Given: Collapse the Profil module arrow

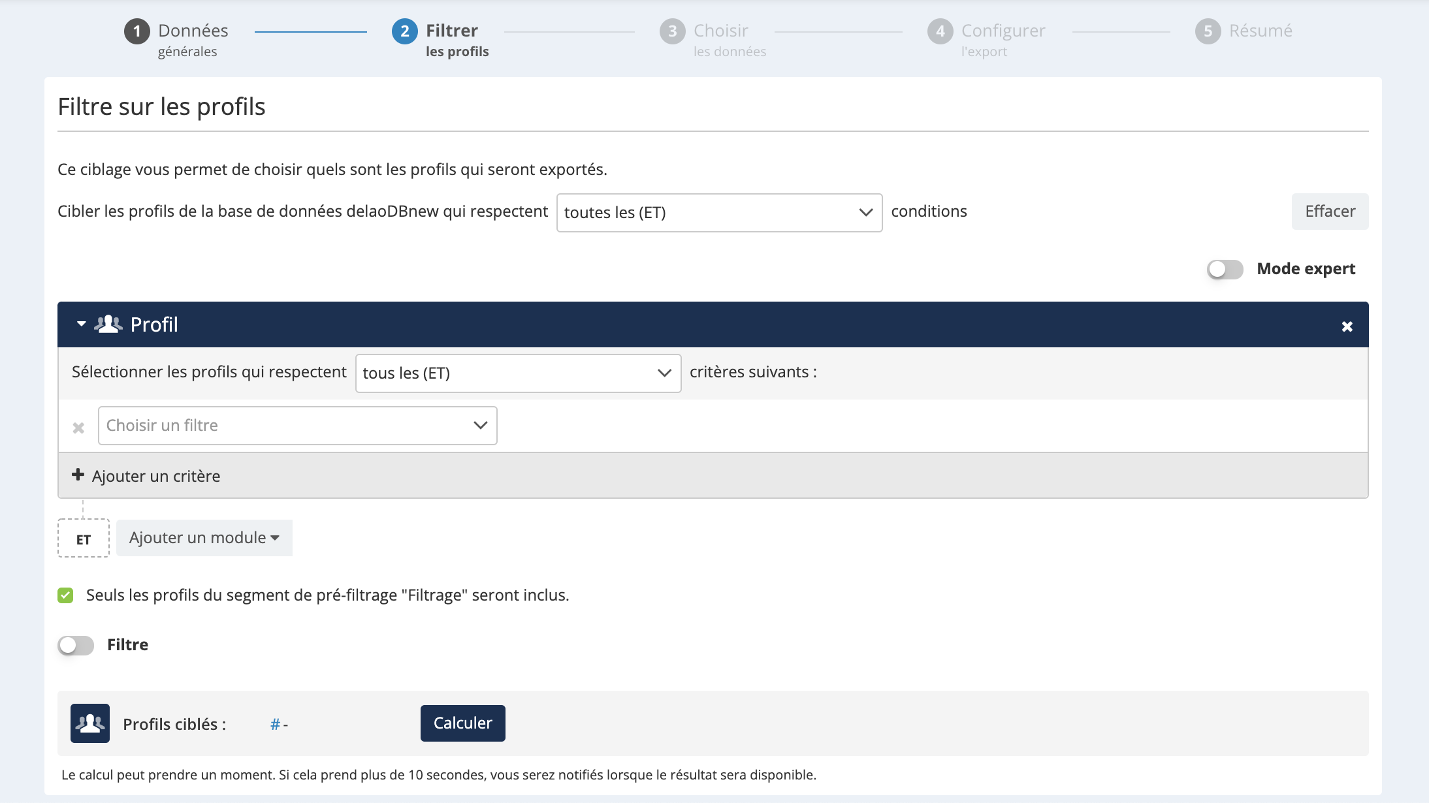Looking at the screenshot, I should tap(81, 324).
